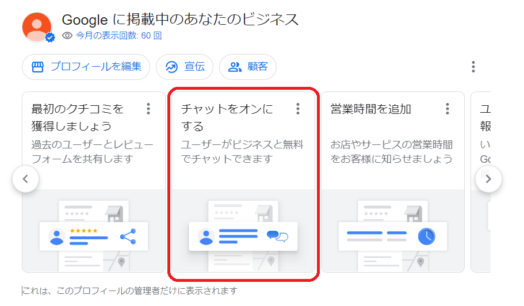This screenshot has height=306, width=524.
Task: Click the 今月の表示回数: 60 回 link
Action: (118, 36)
